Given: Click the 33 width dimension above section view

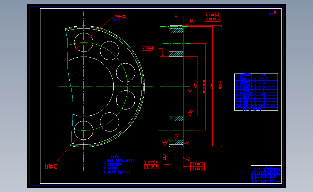Looking at the screenshot, I should (176, 15).
